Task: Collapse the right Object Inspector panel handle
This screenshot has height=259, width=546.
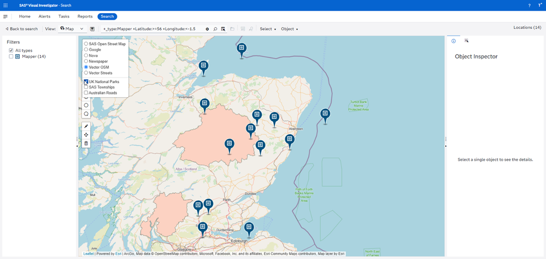Action: coord(446,146)
